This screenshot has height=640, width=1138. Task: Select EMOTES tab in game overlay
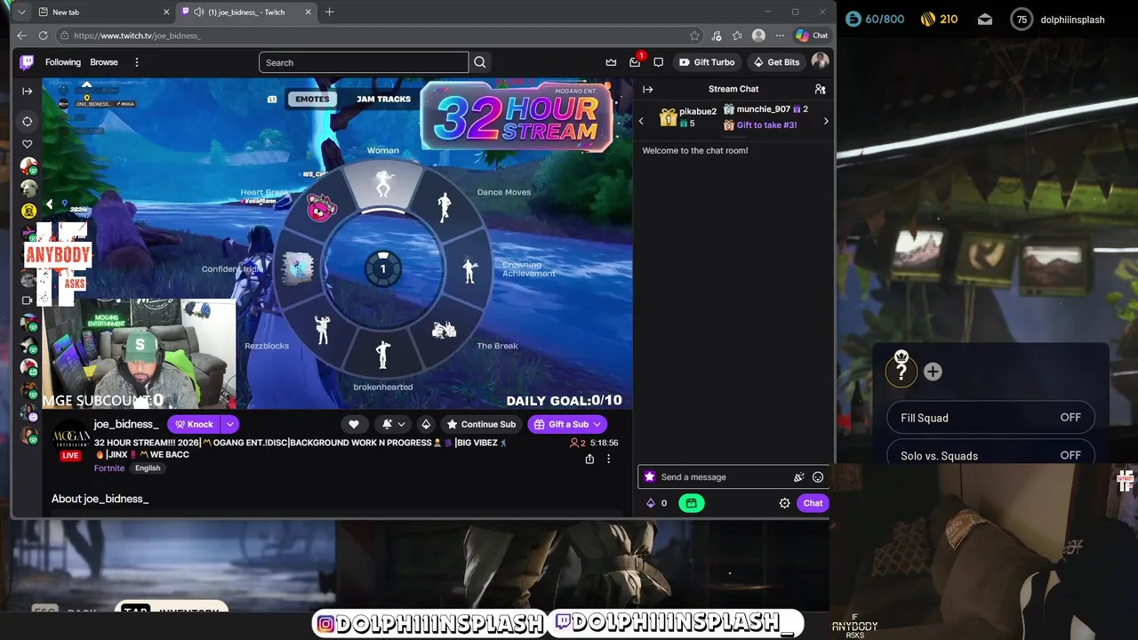(x=312, y=99)
